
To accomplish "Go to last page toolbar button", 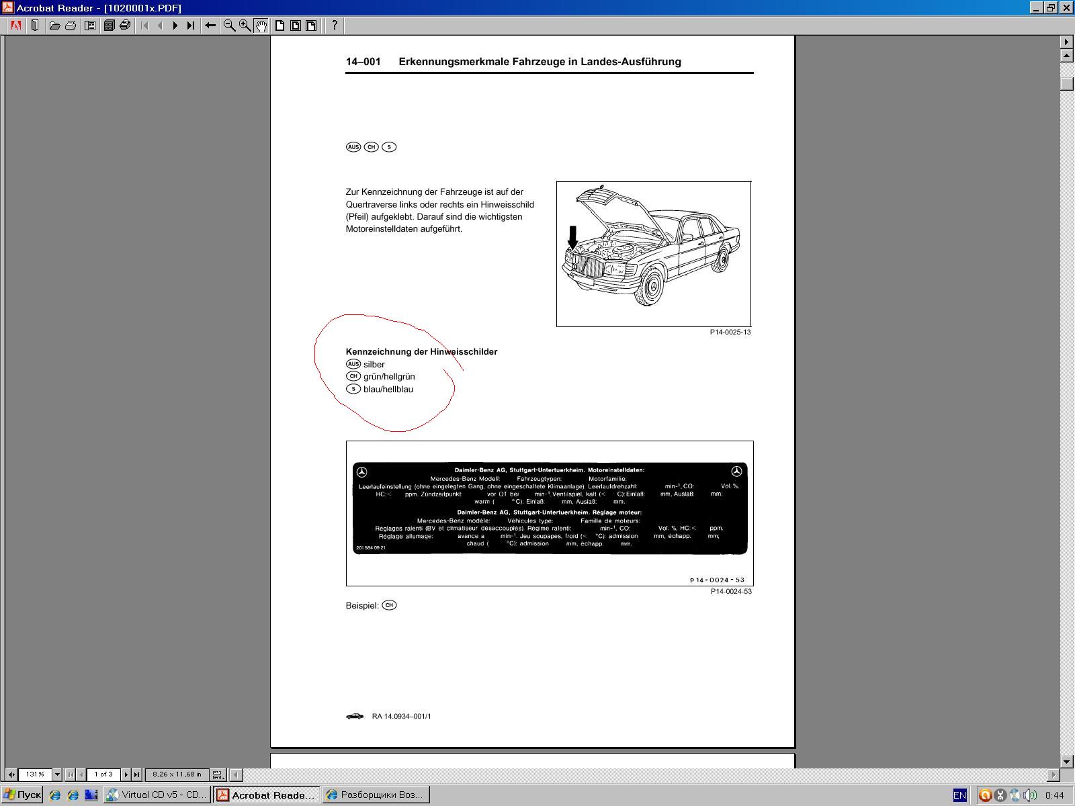I will 191,26.
